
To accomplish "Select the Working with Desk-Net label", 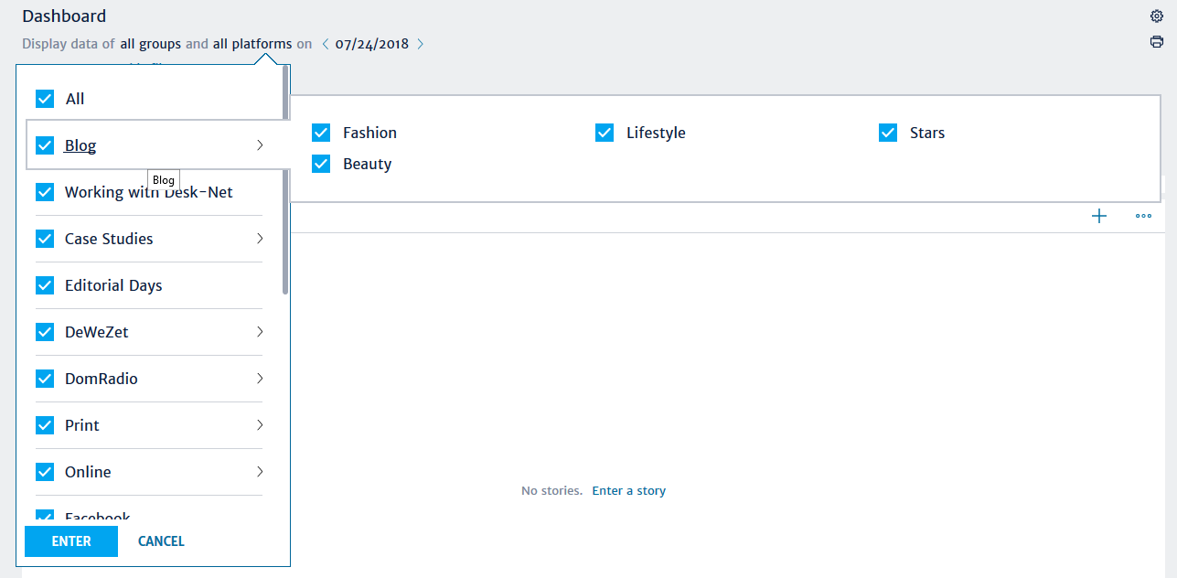I will coord(149,192).
